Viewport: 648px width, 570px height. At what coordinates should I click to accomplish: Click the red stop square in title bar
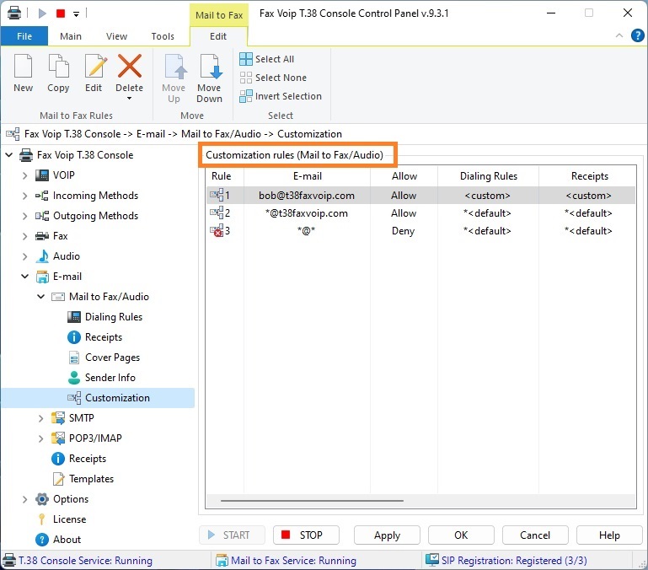[x=61, y=13]
